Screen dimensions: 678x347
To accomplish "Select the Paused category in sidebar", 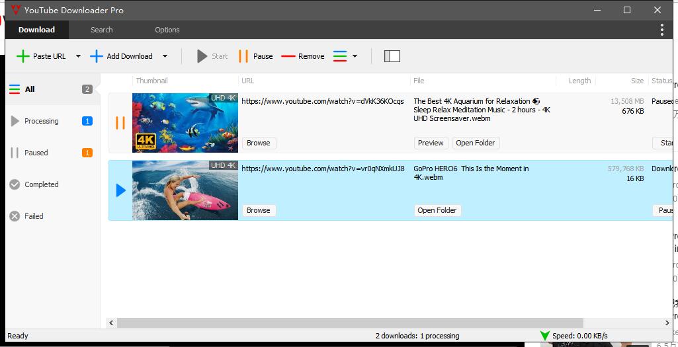I will pyautogui.click(x=51, y=153).
